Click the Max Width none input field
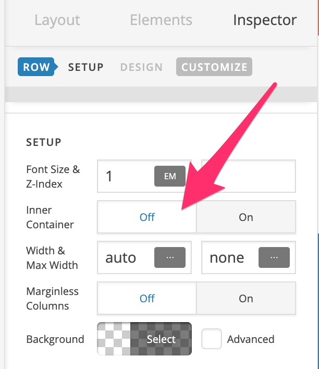This screenshot has width=319, height=369. (229, 257)
